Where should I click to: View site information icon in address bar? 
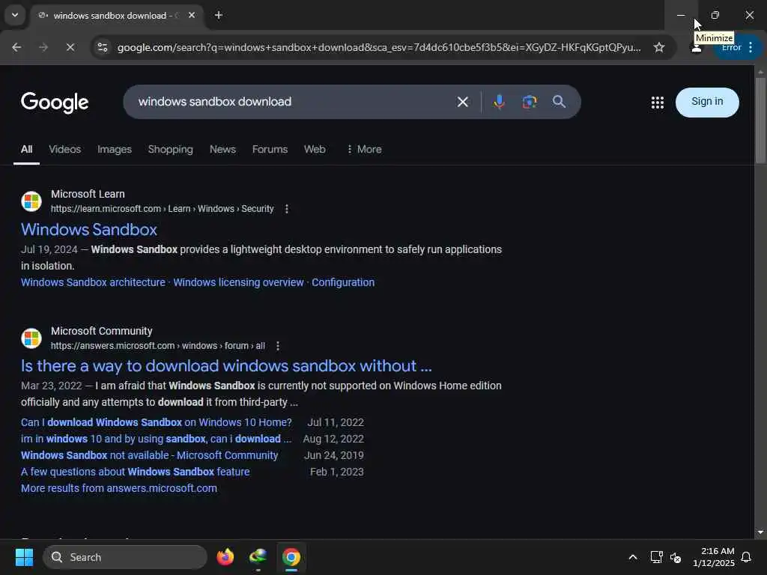[x=103, y=47]
